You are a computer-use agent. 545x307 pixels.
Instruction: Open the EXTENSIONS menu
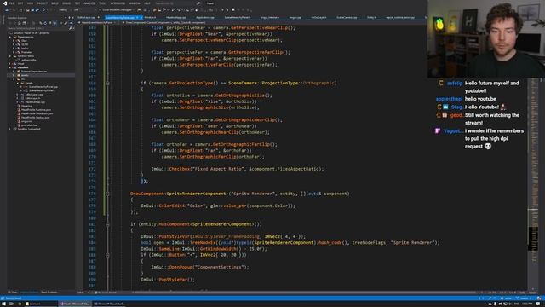coord(118,3)
